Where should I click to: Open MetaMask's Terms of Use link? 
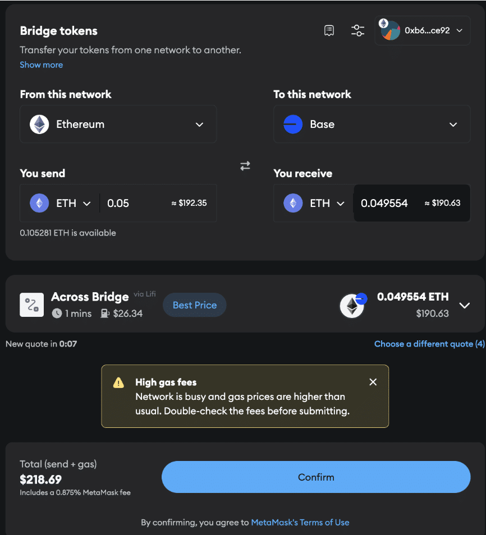300,522
